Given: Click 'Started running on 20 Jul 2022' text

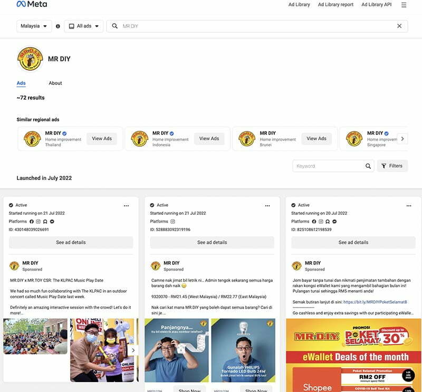Looking at the screenshot, I should tap(319, 213).
